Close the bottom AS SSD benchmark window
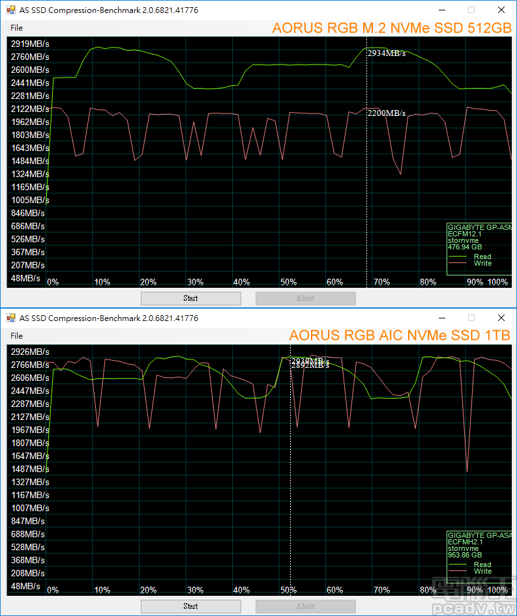517x616 pixels. [501, 318]
